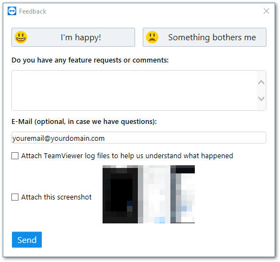
Task: Send the feedback with the Send button
Action: click(27, 240)
